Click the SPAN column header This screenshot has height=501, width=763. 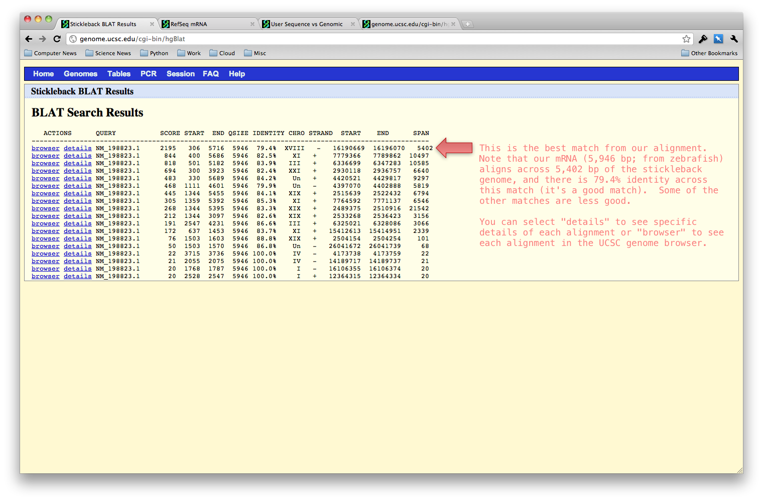421,133
